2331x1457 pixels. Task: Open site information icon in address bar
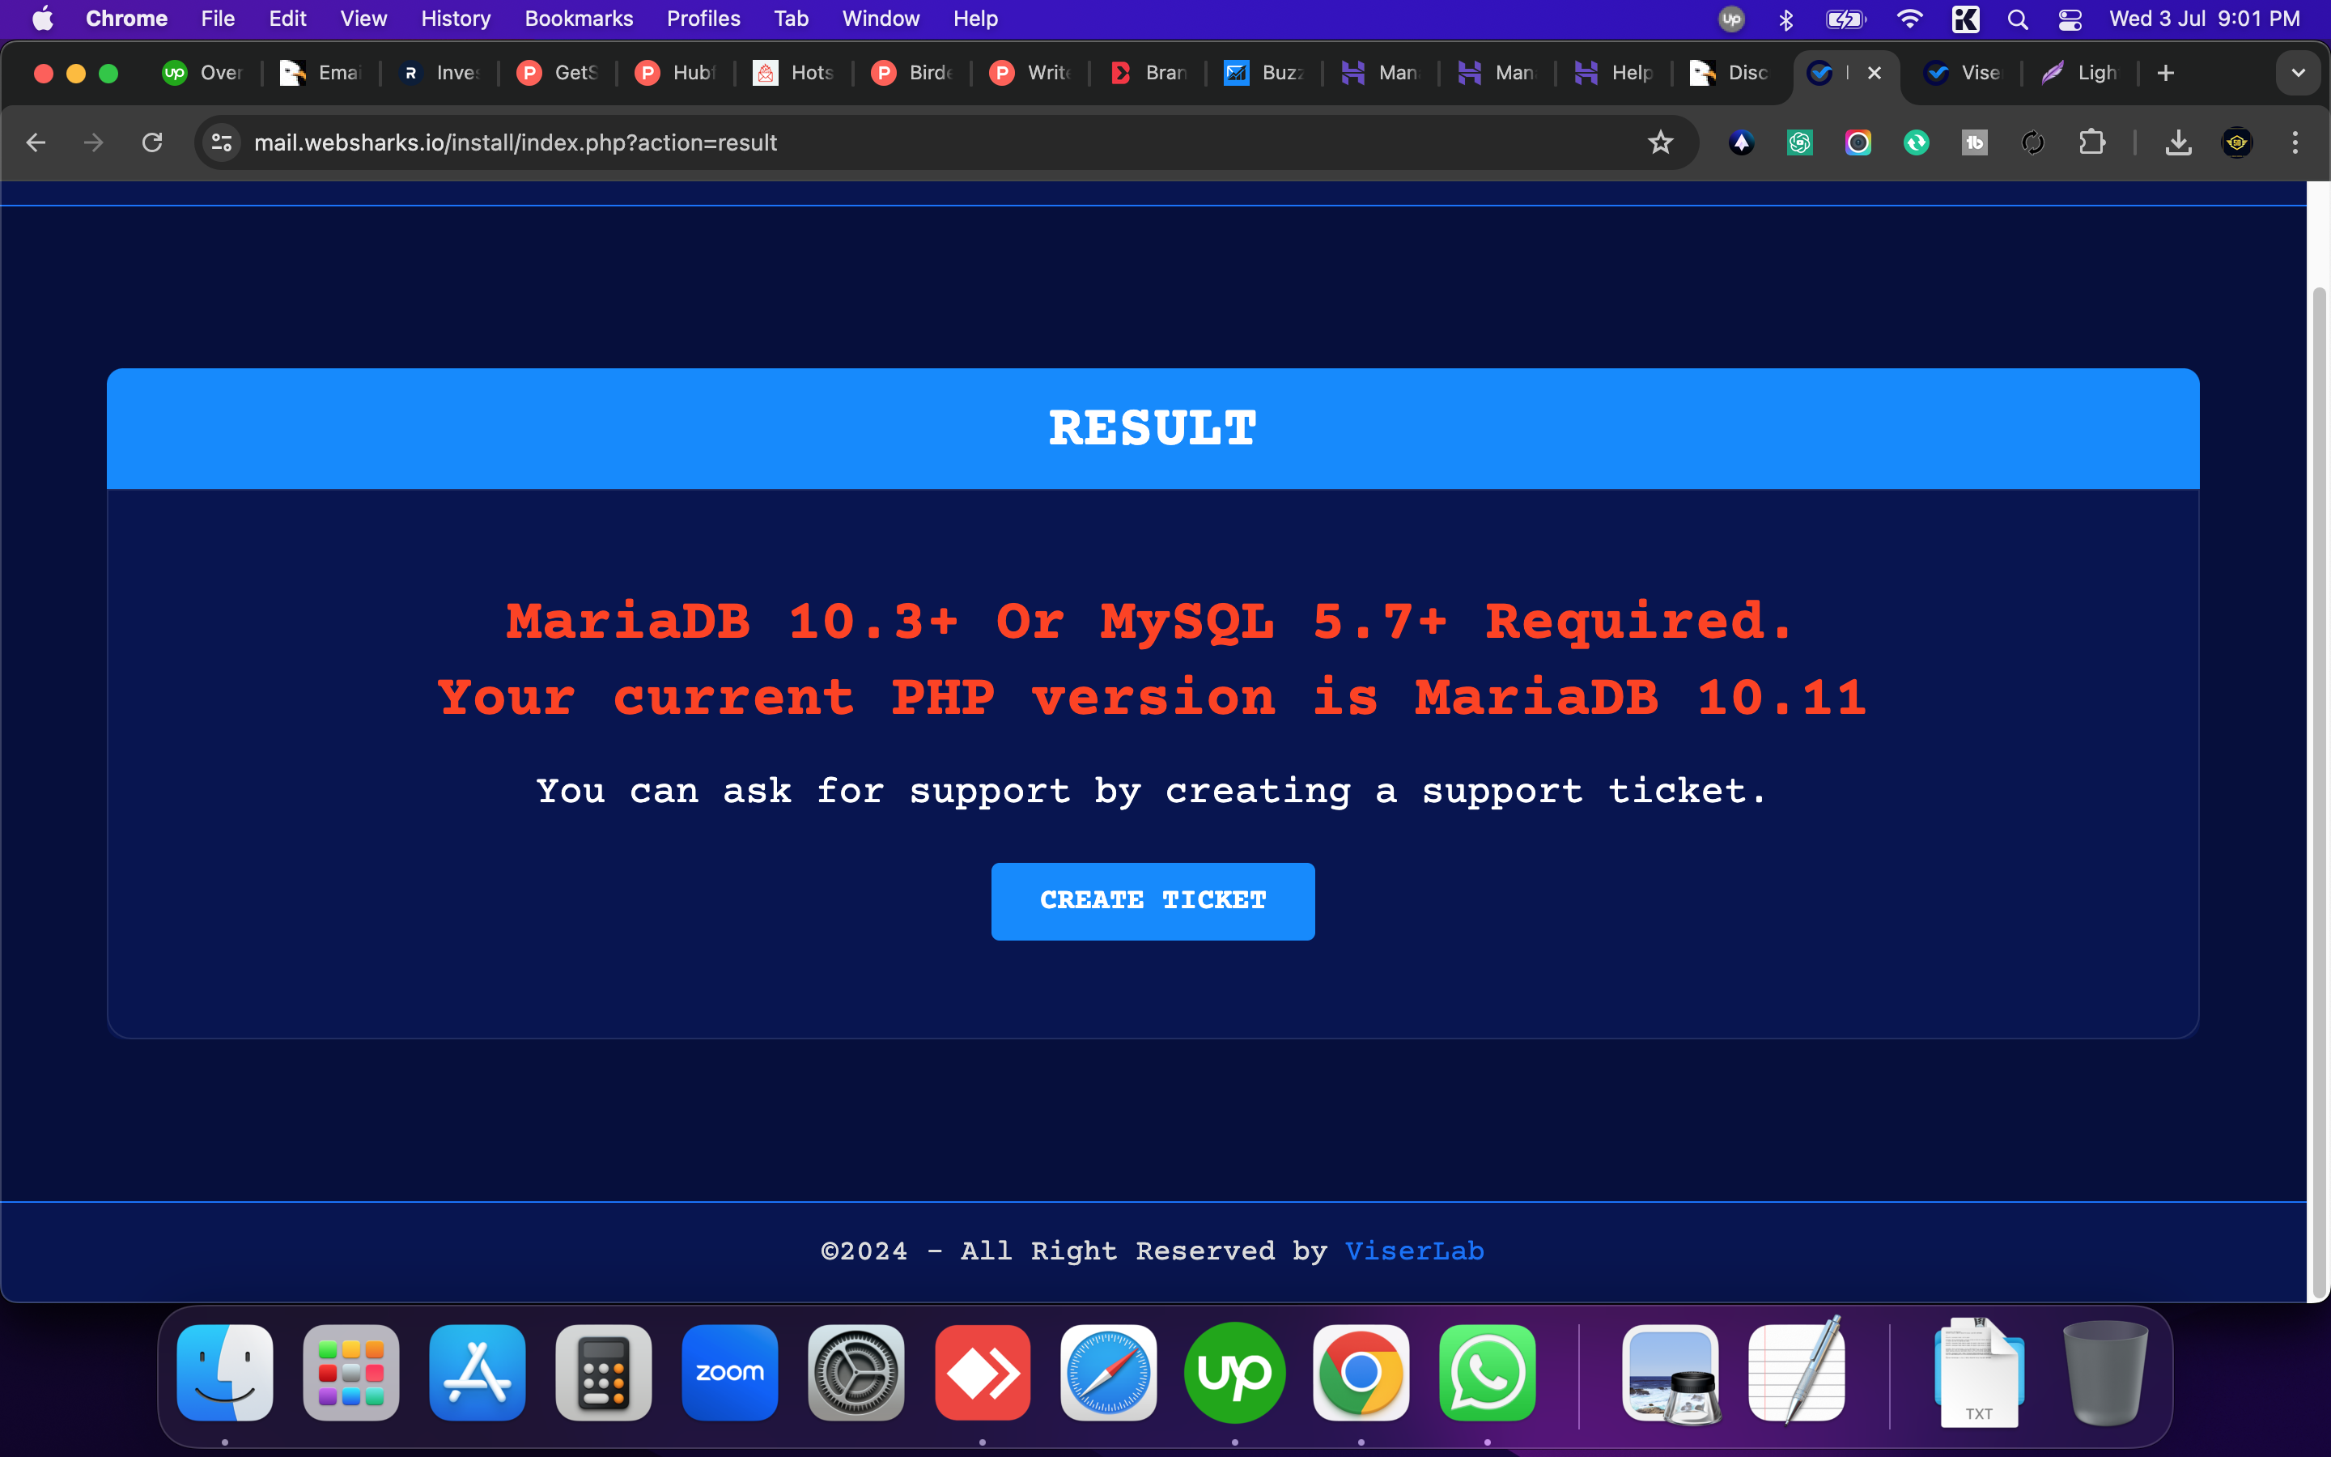222,142
